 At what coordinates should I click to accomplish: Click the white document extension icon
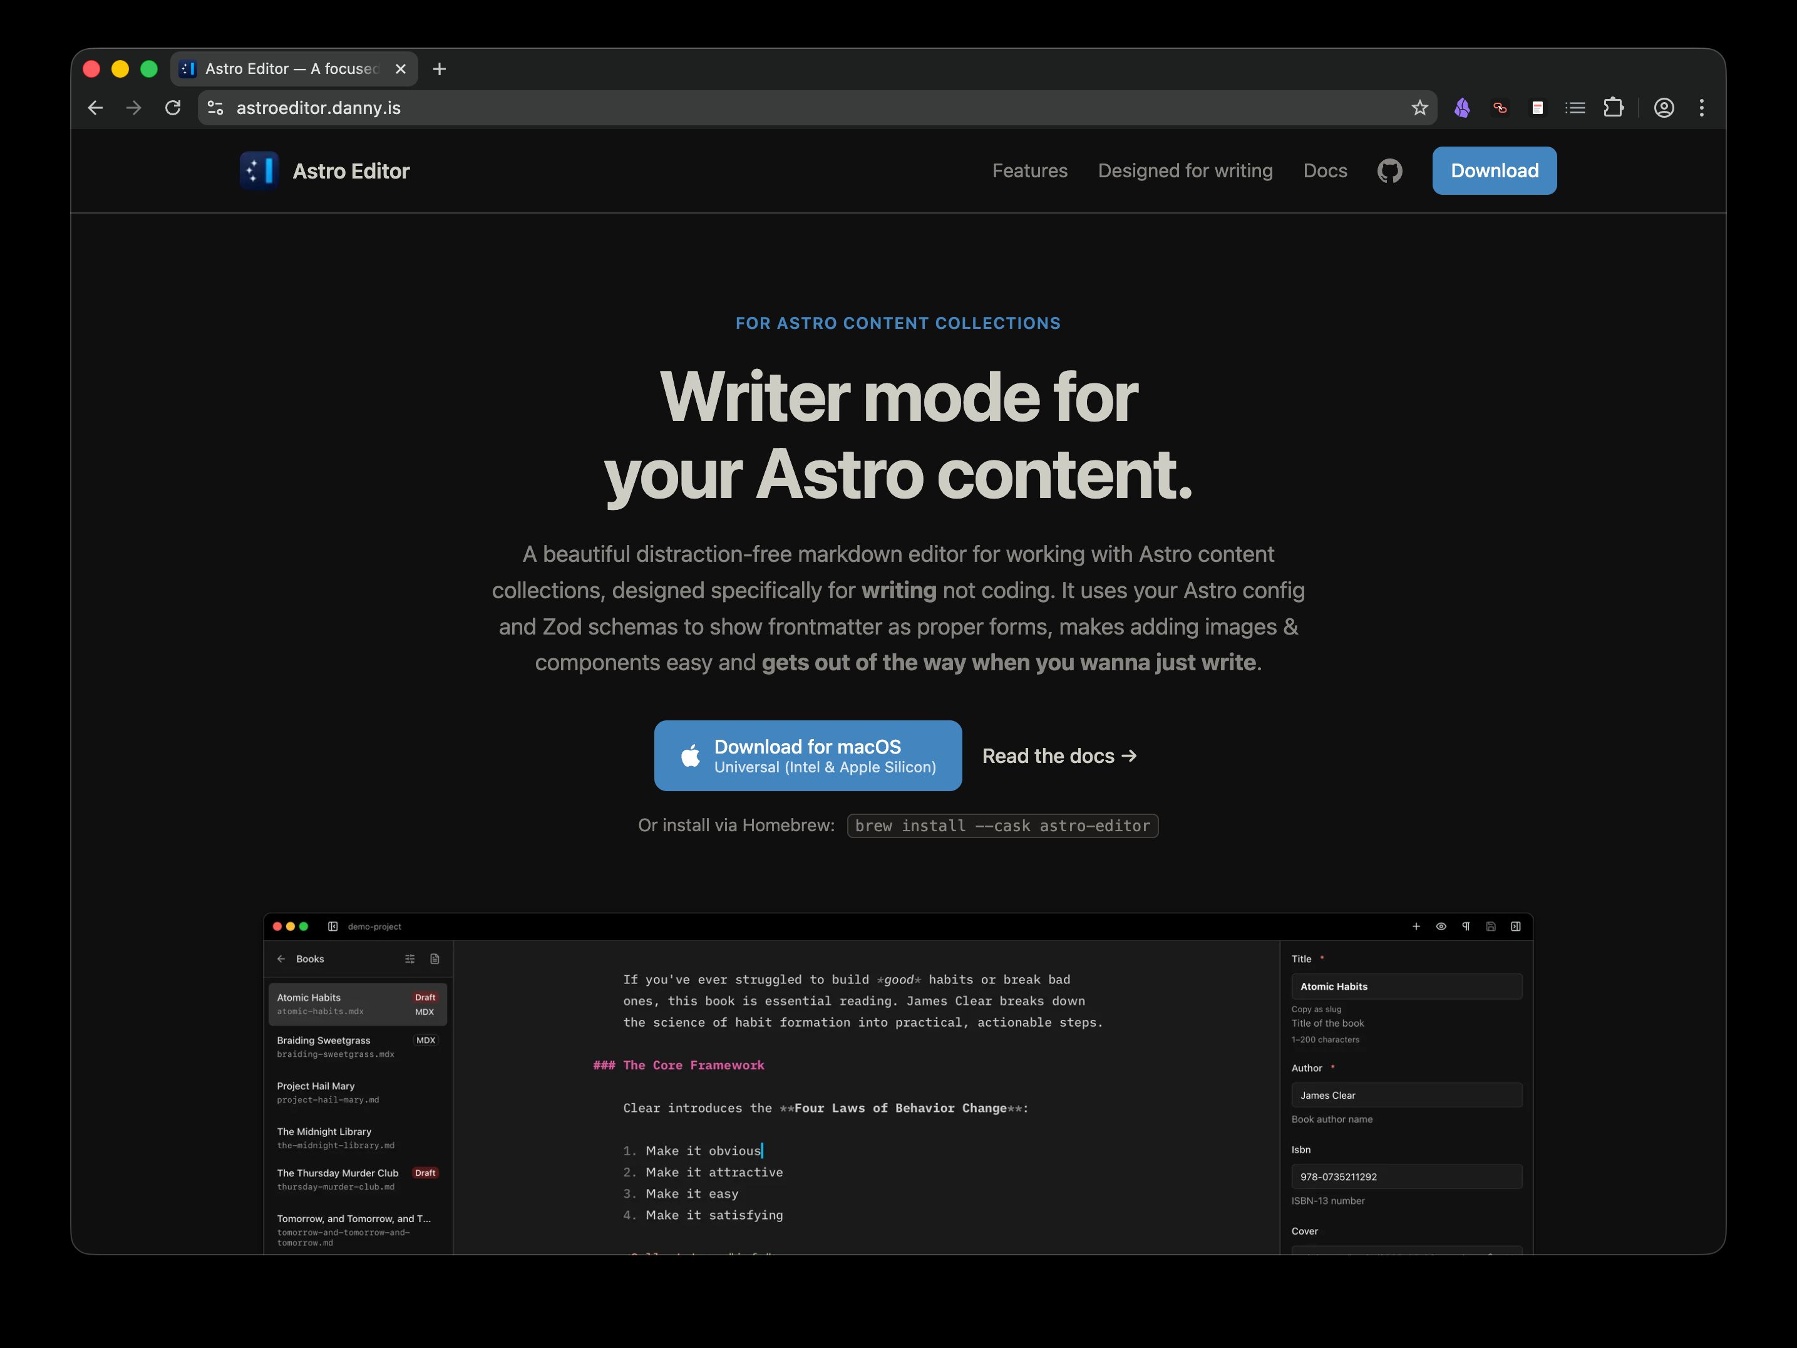click(x=1537, y=108)
